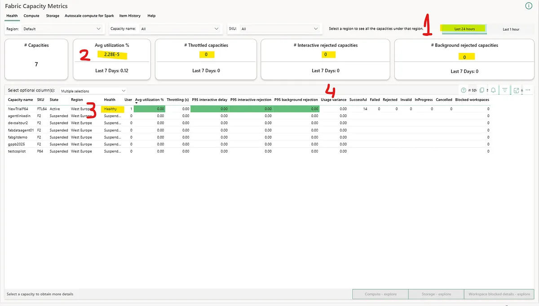Screen dimensions: 539x306
Task: Select the fabgitdemo capacity row
Action: 249,137
